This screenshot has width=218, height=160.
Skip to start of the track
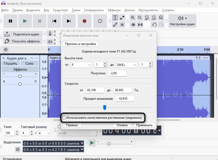[54, 21]
